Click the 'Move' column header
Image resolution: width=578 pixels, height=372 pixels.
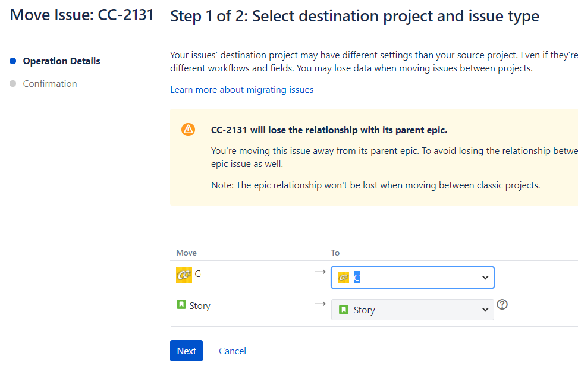[186, 253]
